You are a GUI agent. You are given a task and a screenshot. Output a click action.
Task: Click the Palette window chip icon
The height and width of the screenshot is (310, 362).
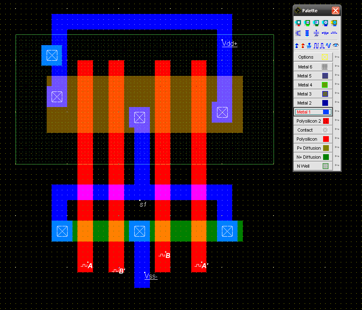(x=298, y=10)
